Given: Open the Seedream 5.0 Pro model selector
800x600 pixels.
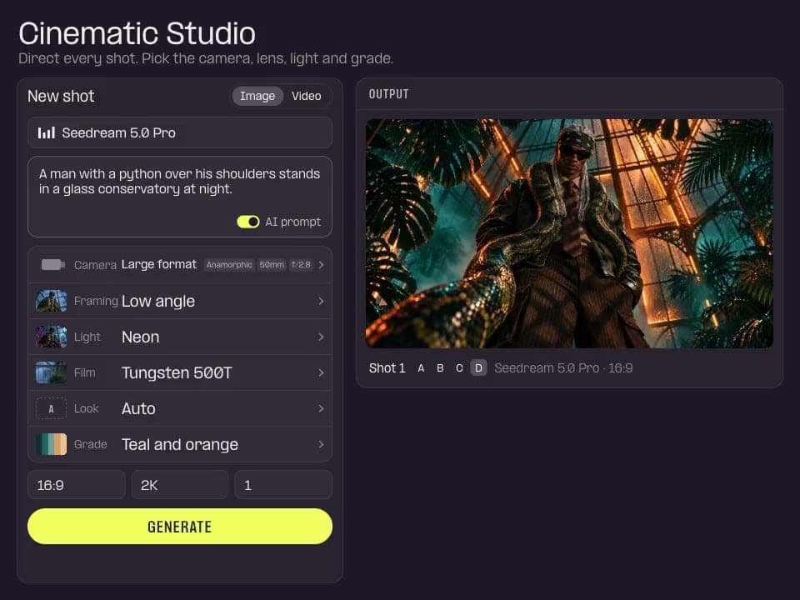Looking at the screenshot, I should click(180, 133).
